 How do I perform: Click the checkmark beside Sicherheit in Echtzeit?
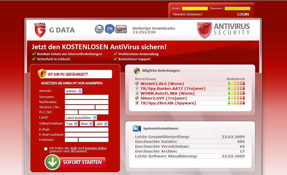34,59
